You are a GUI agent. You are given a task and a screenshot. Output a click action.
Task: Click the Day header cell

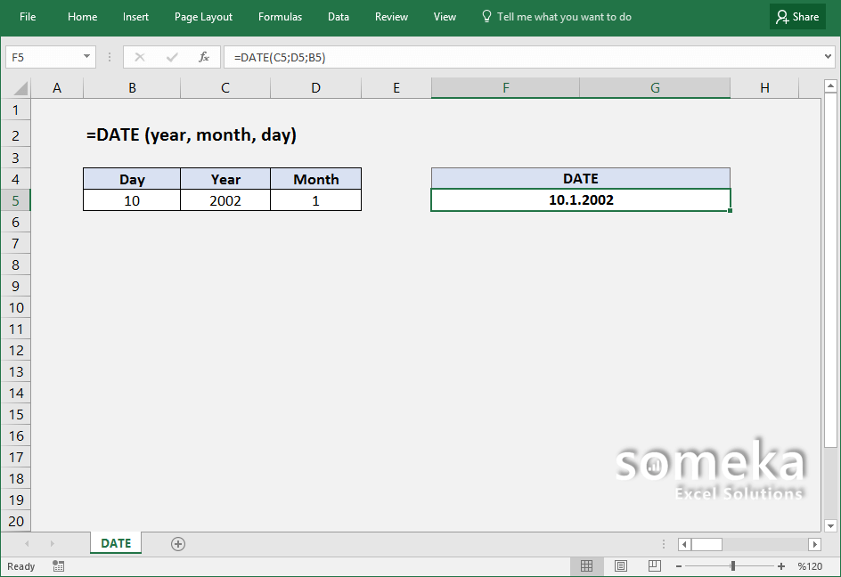point(132,179)
